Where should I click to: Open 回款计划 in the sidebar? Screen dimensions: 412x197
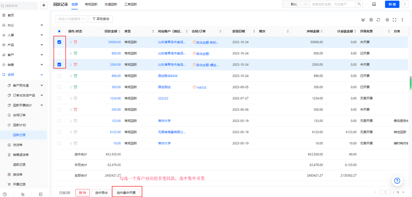(x=19, y=125)
